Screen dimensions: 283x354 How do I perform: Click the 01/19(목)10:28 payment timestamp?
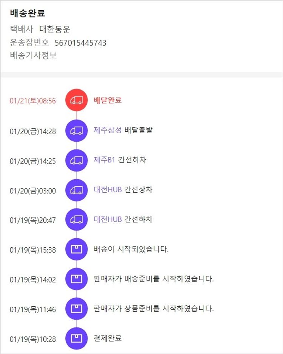(33, 339)
